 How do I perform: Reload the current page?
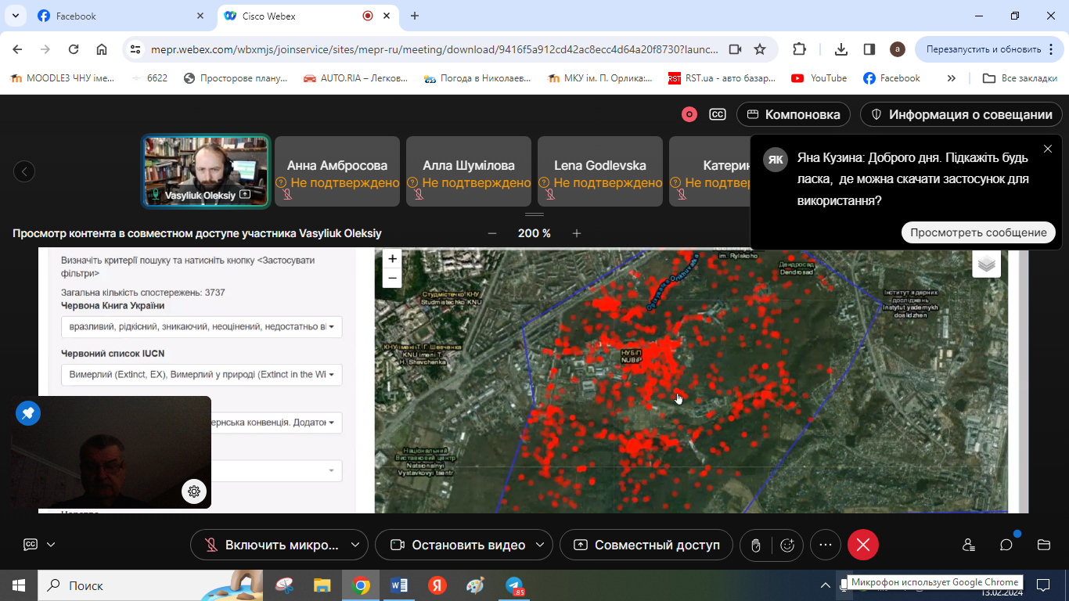(74, 49)
